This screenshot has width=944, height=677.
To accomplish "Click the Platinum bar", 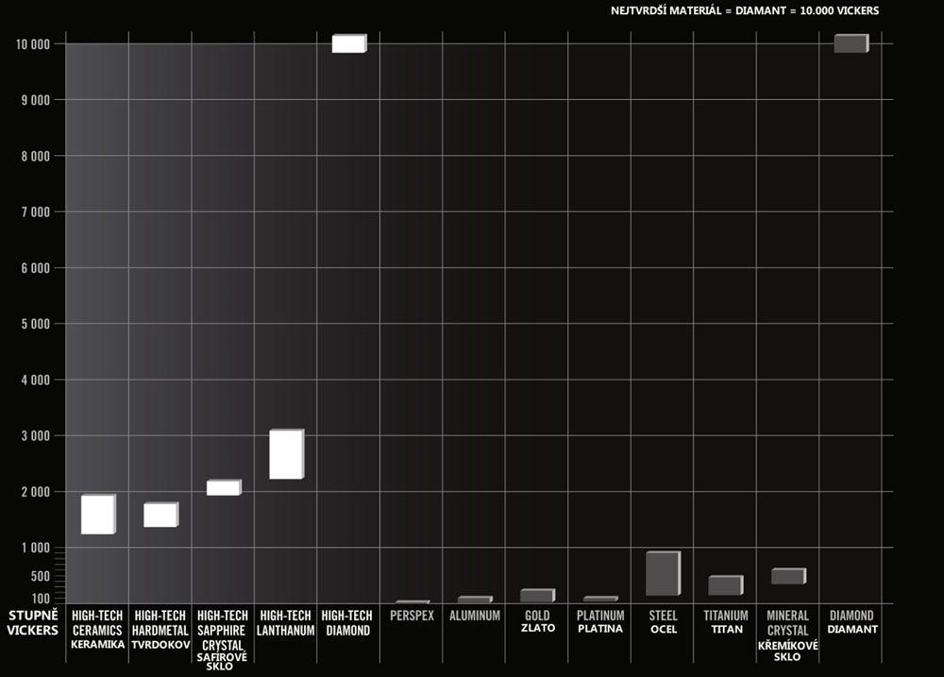I will point(599,600).
